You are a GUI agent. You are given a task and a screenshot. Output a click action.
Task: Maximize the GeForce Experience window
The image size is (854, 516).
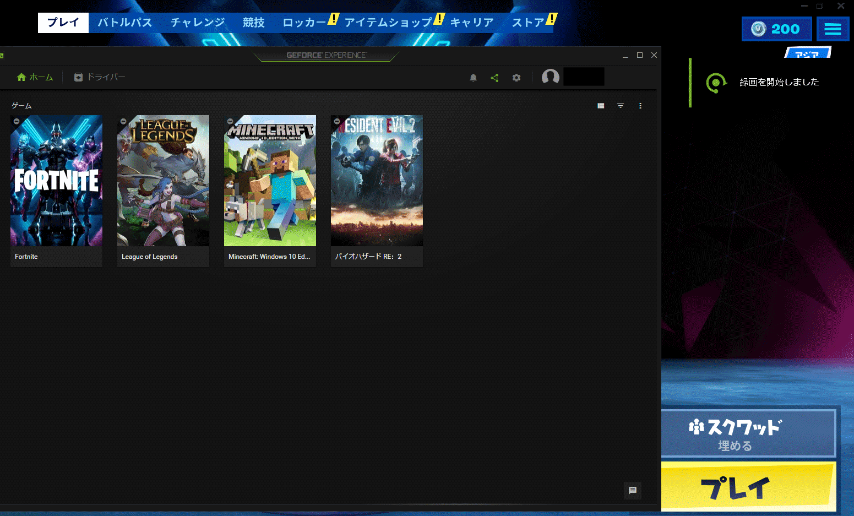click(640, 55)
